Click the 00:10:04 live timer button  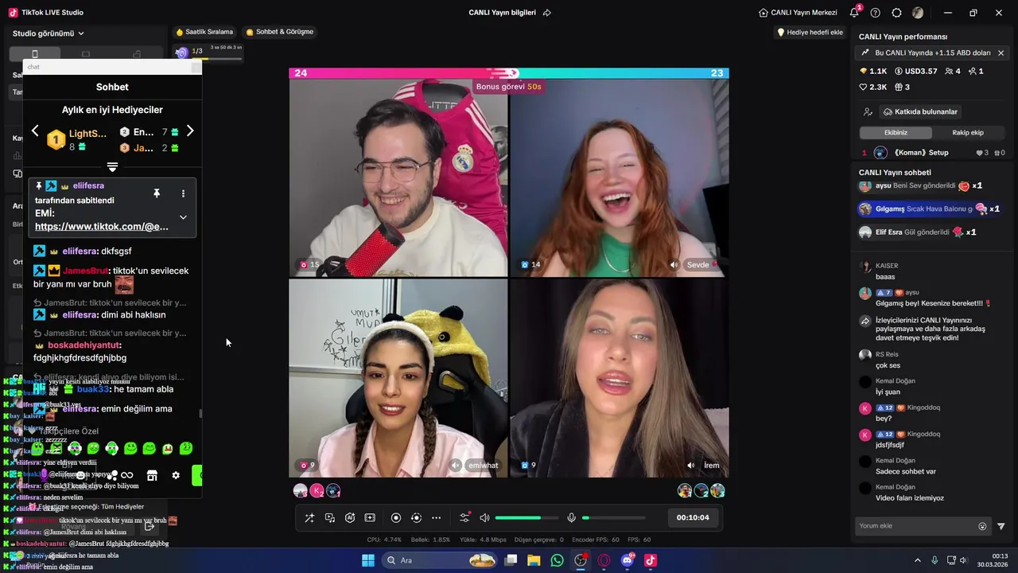(692, 517)
